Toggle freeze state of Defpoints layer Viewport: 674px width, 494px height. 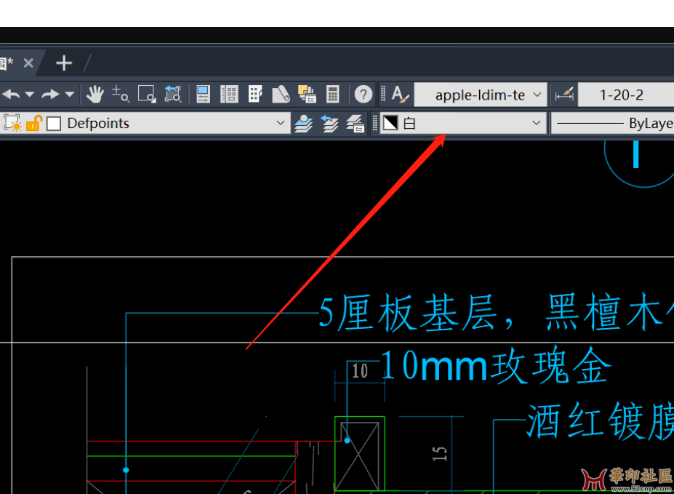13,124
